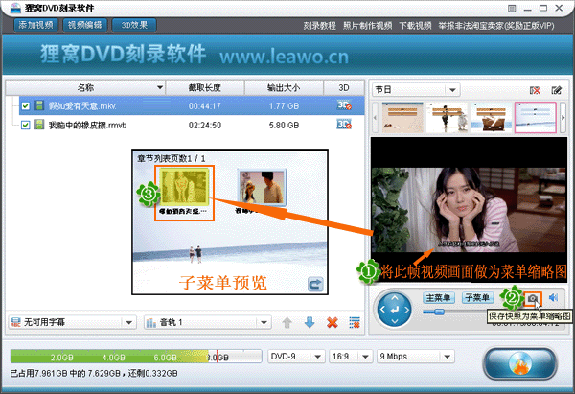Click the www.leawo.cn banner URL

click(285, 57)
